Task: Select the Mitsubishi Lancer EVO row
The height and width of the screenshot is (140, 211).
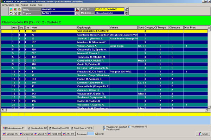Action: coord(104,35)
